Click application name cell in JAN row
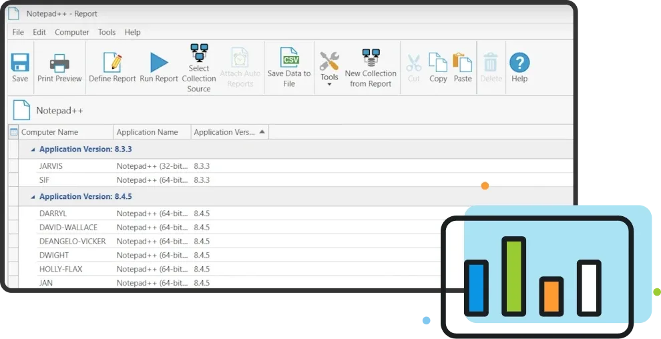The width and height of the screenshot is (661, 339). (152, 282)
